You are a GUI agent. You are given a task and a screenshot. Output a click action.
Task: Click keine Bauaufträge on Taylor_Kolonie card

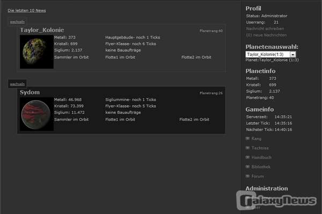pos(123,50)
